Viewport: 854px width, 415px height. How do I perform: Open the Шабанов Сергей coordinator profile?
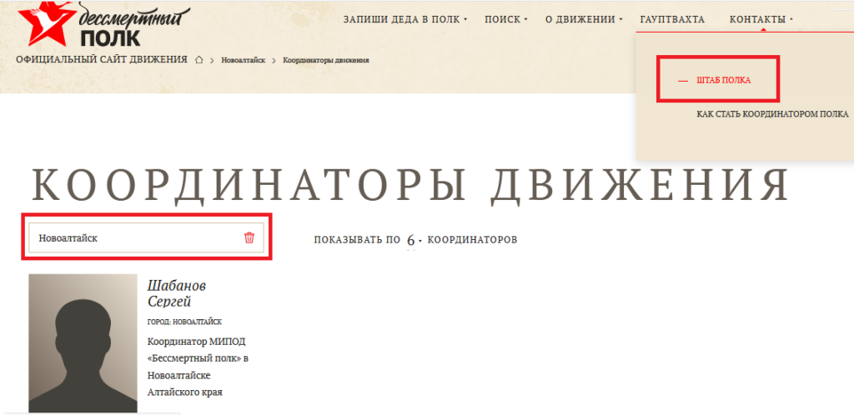pyautogui.click(x=175, y=293)
